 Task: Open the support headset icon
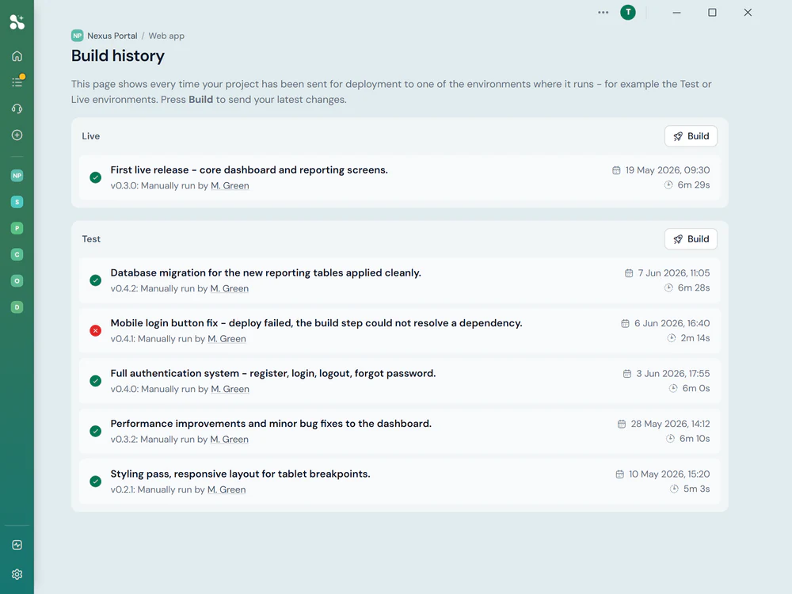pos(17,109)
